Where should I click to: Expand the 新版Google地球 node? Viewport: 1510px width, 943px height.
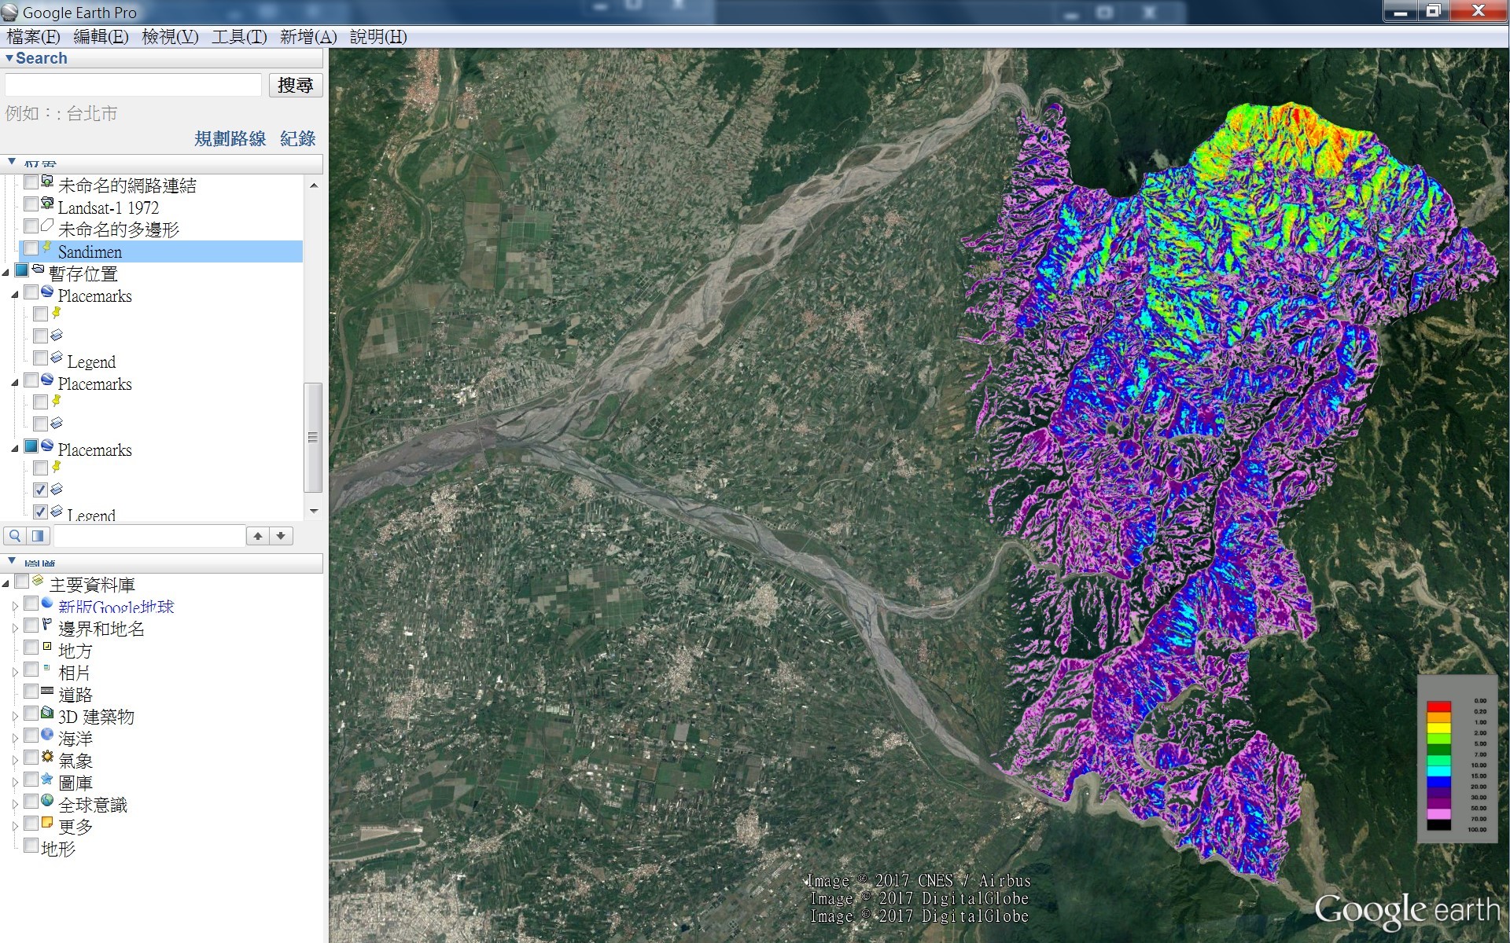pyautogui.click(x=15, y=607)
